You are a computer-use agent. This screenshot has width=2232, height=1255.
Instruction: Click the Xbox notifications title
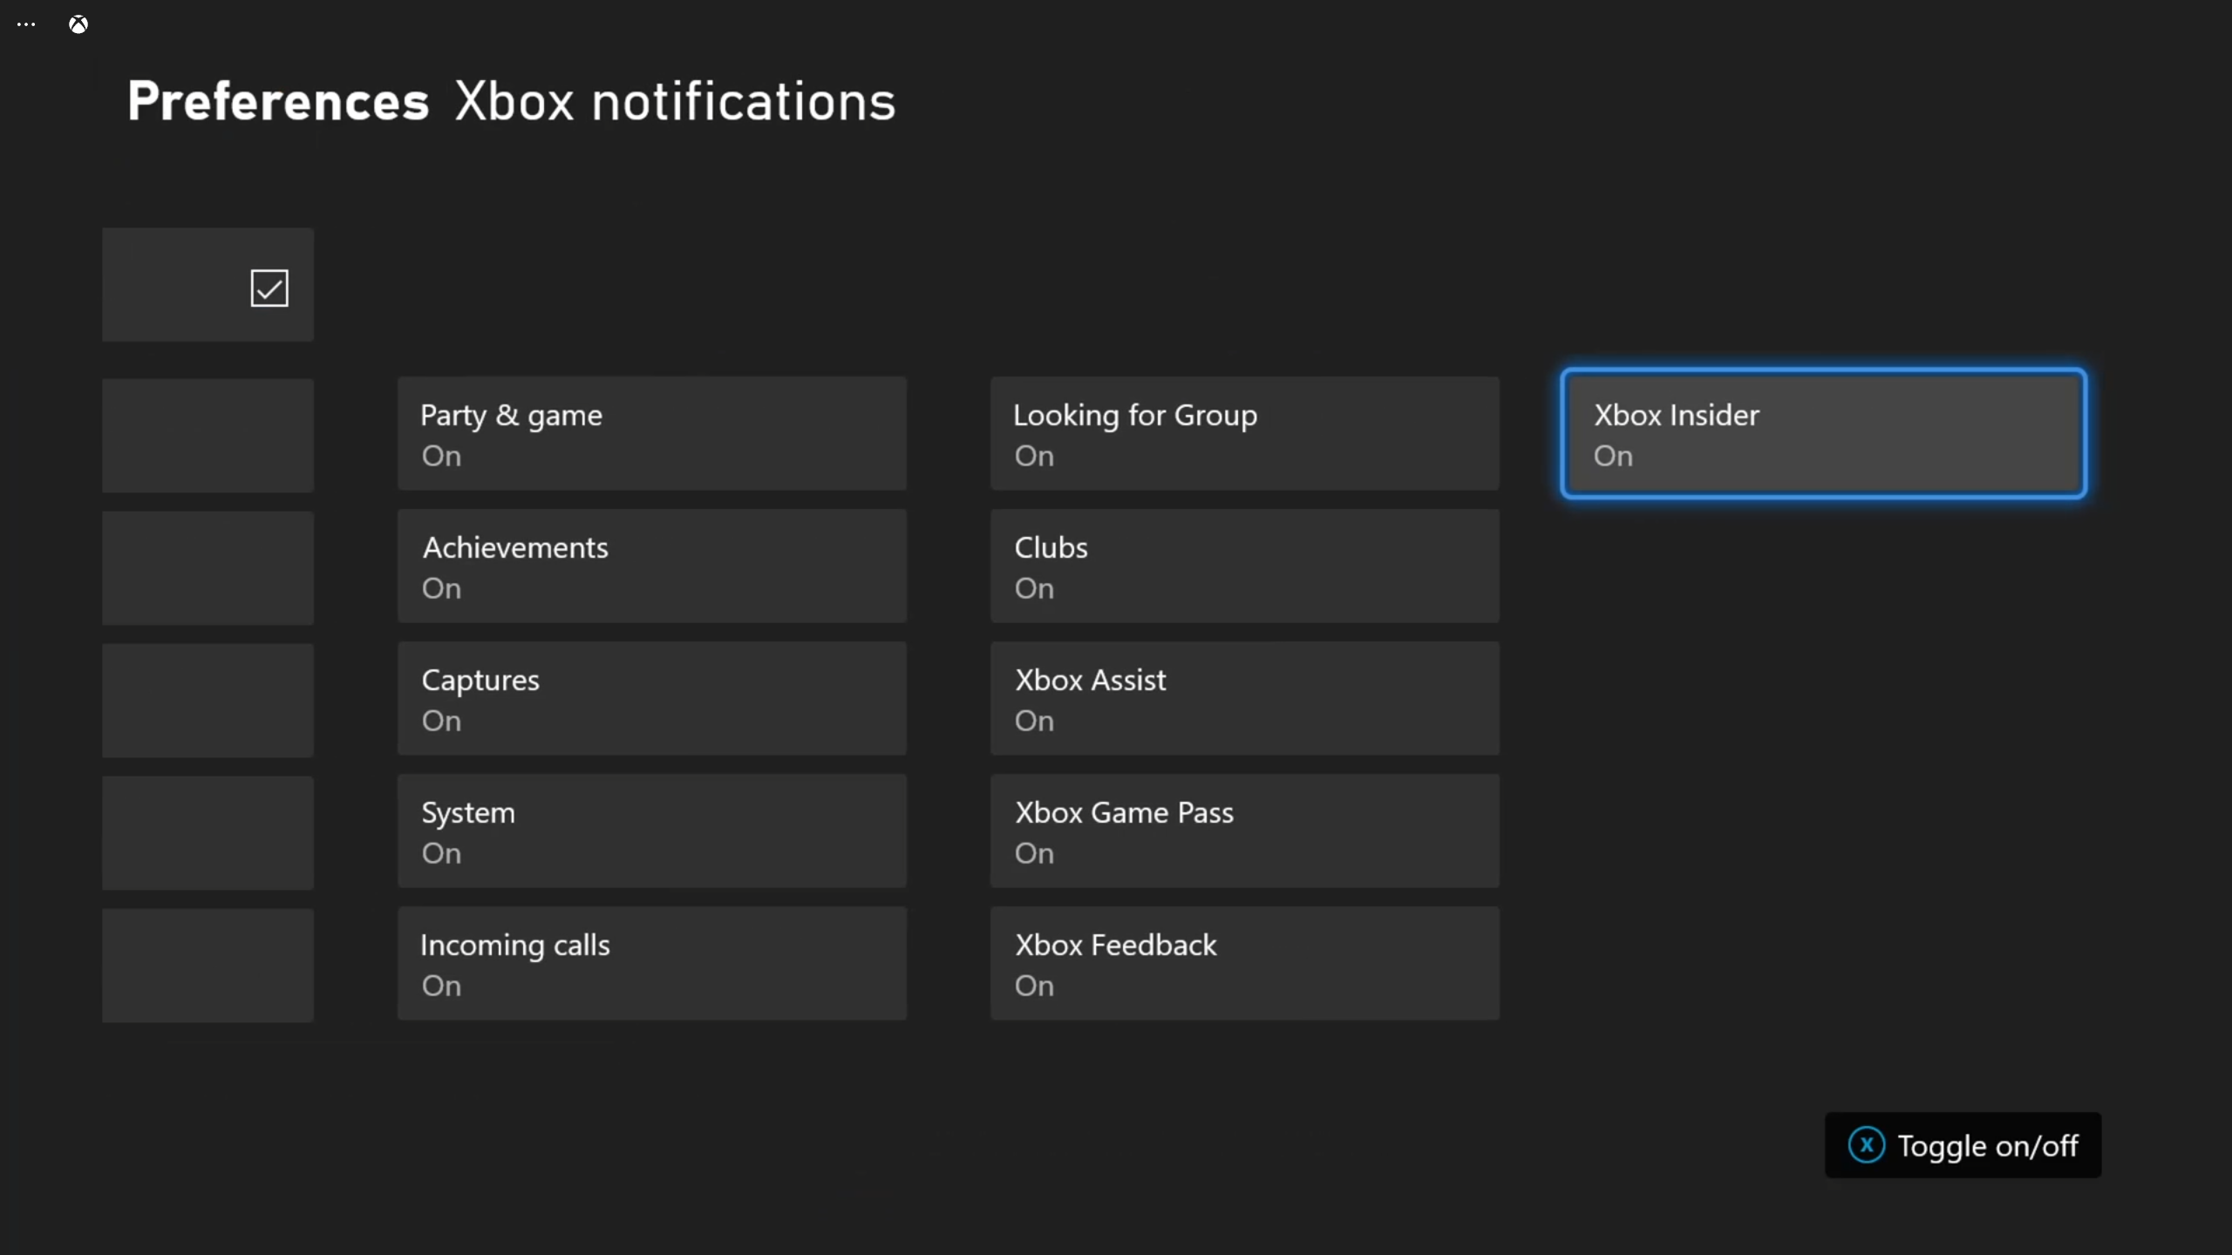(675, 101)
